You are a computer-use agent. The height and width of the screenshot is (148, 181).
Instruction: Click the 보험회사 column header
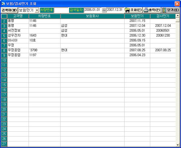point(92,16)
